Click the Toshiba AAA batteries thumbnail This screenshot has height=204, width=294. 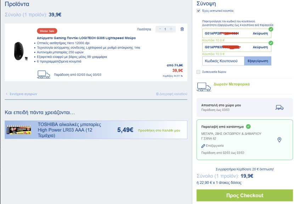pyautogui.click(x=19, y=130)
